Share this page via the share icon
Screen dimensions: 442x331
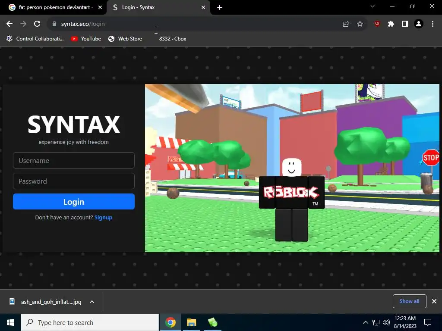[346, 24]
